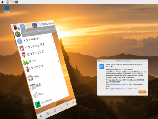The height and width of the screenshot is (119, 158).
Task: Disconnect using the blue X icon
Action: [x=73, y=102]
